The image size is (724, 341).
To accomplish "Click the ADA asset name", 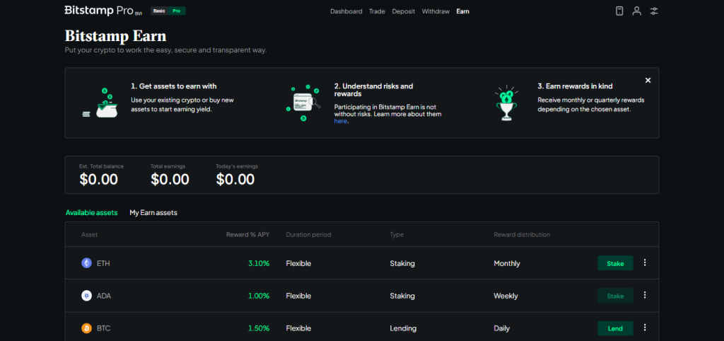I will 104,296.
